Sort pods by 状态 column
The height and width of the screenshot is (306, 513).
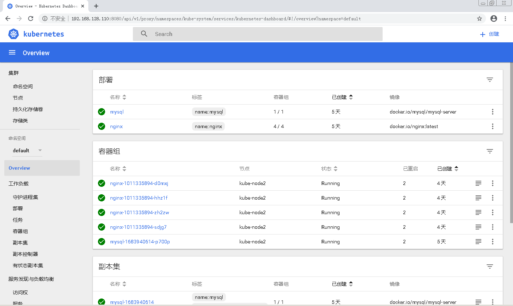point(329,169)
